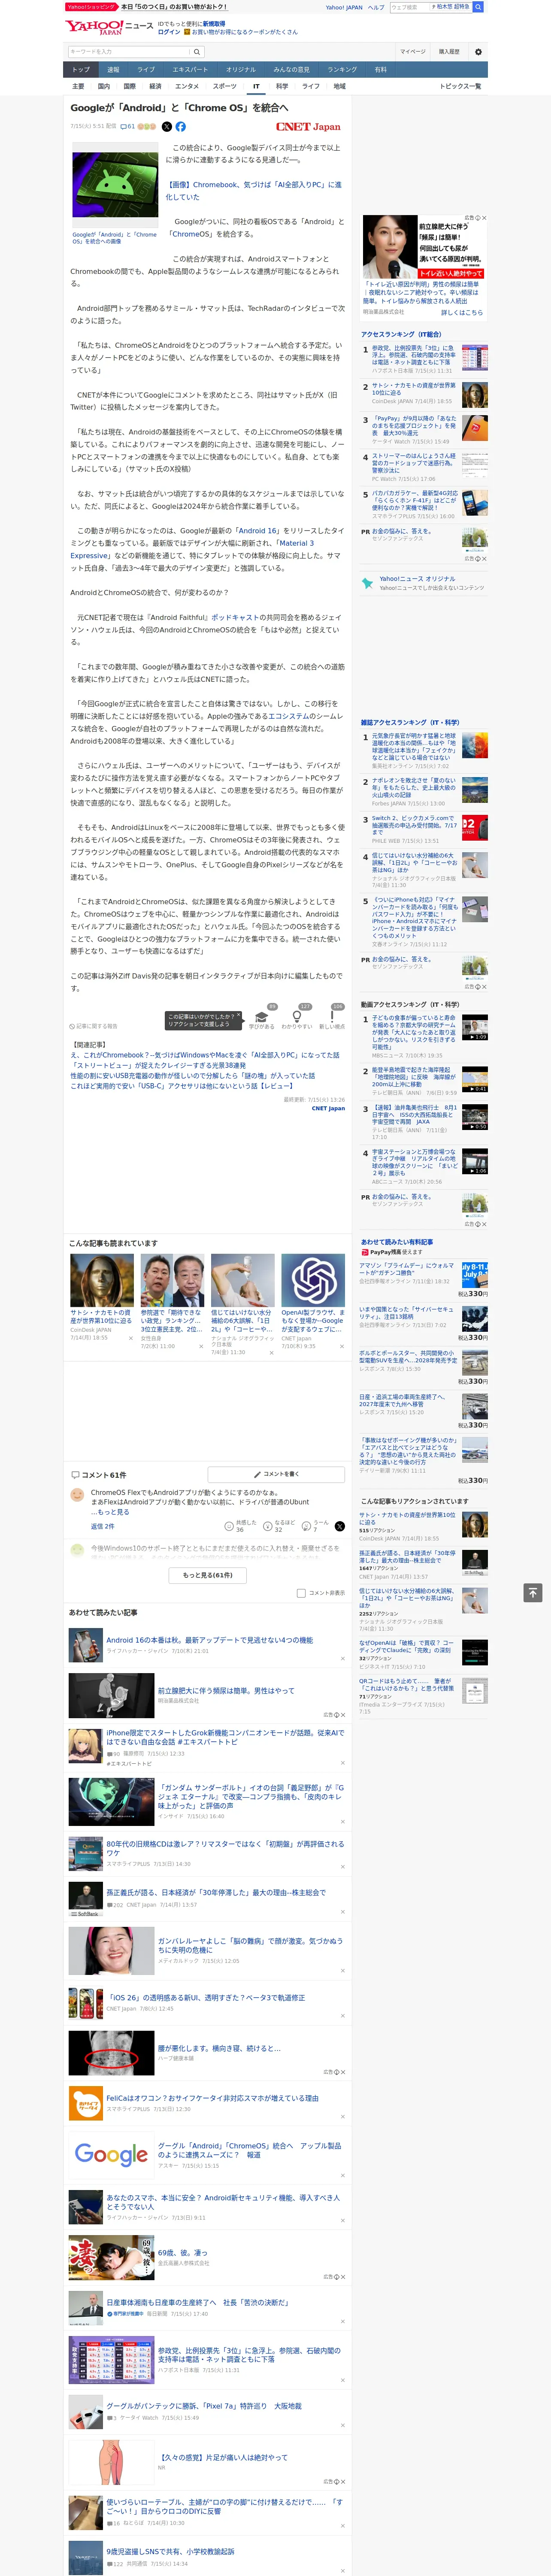Select the 科学 category tab
Screen dimensions: 551x2576
pos(282,86)
